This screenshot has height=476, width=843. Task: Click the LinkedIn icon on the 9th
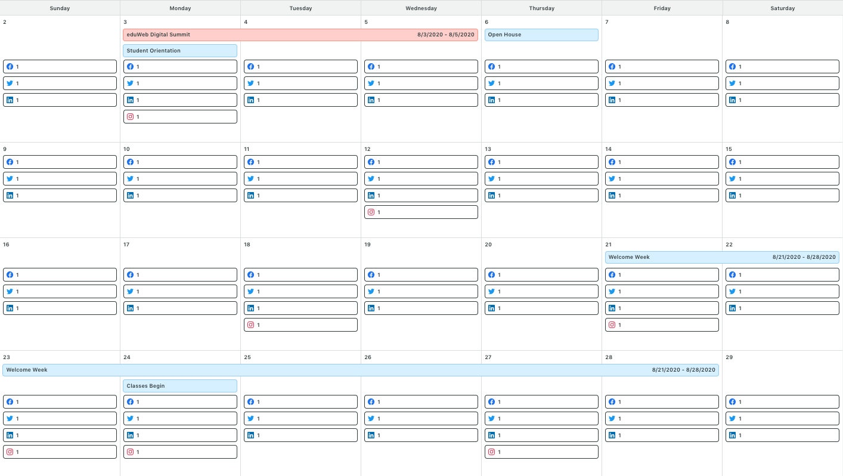pyautogui.click(x=10, y=196)
